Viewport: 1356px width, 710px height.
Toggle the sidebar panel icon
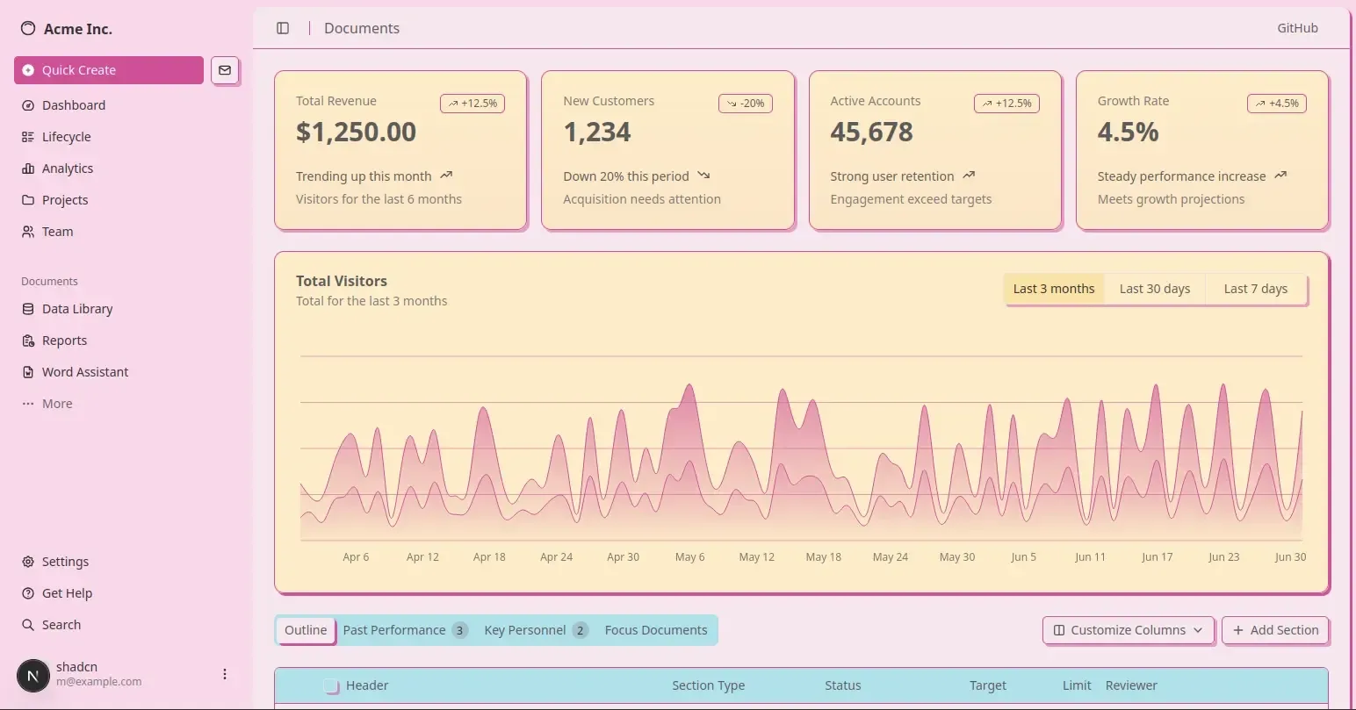coord(283,28)
